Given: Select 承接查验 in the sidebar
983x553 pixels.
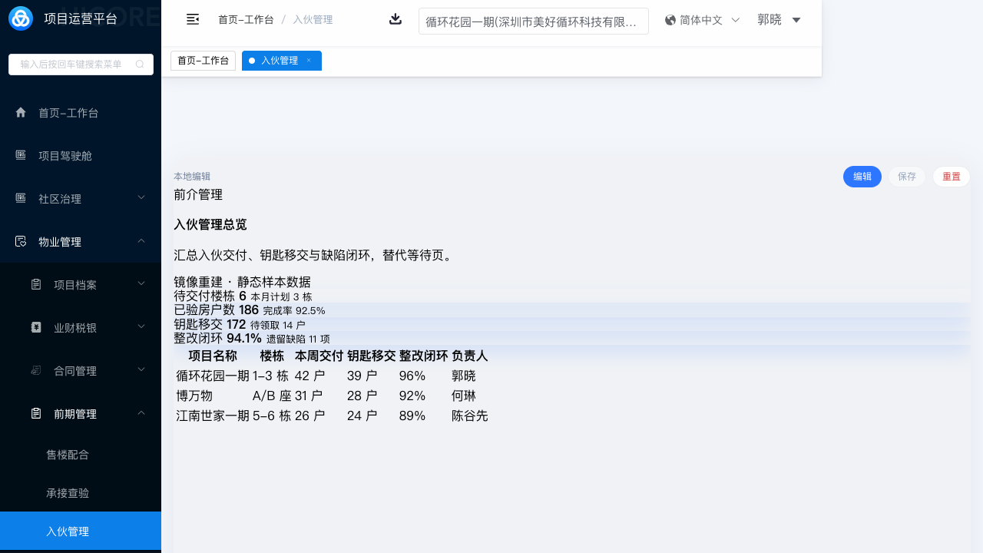Looking at the screenshot, I should 68,493.
